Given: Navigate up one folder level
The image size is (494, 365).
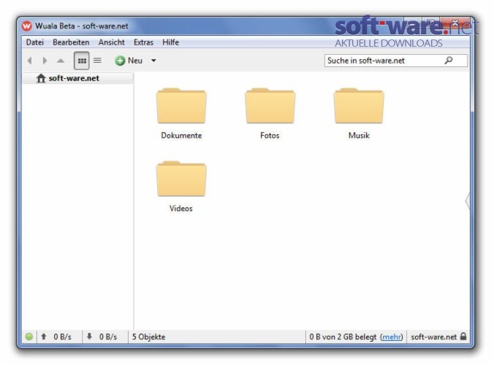Looking at the screenshot, I should [61, 61].
